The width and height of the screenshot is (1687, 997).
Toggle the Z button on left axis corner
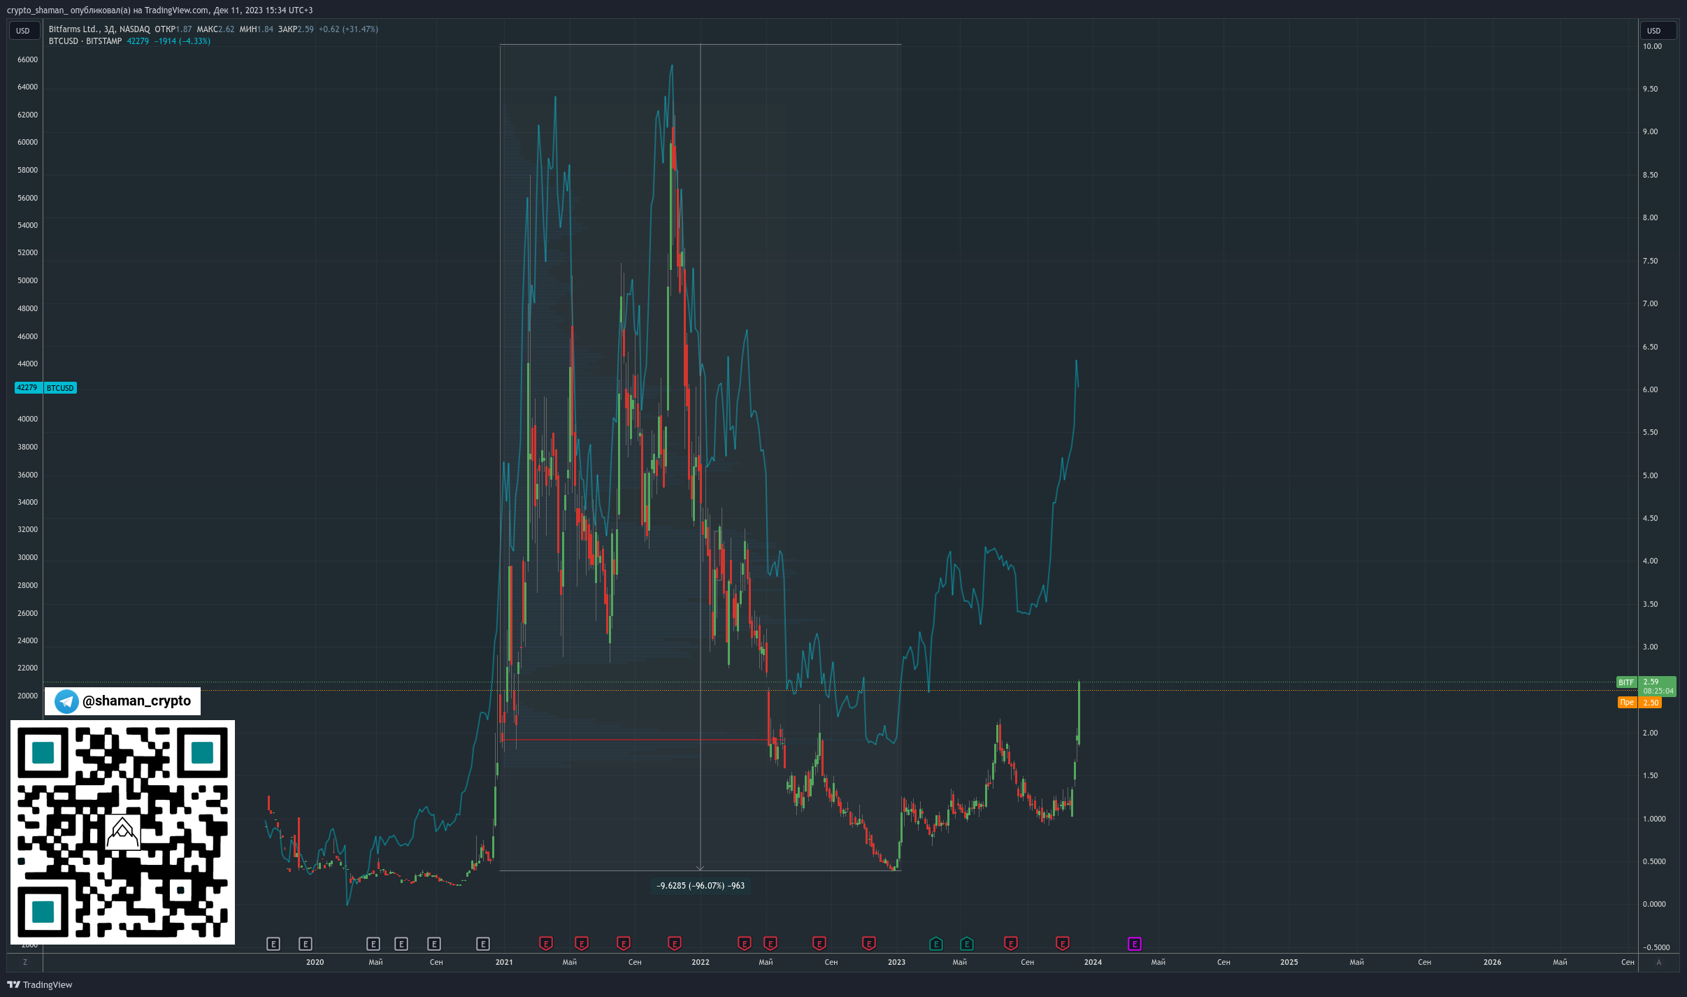pyautogui.click(x=25, y=962)
